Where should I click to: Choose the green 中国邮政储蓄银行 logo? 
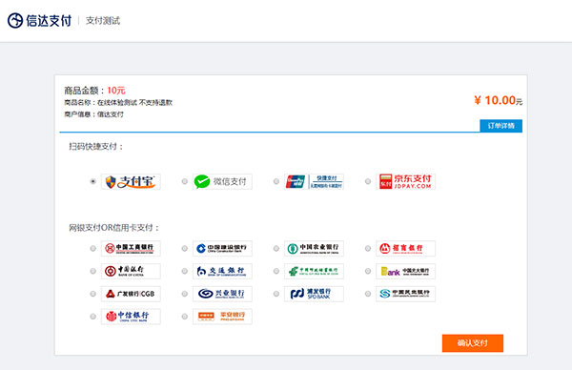(314, 271)
